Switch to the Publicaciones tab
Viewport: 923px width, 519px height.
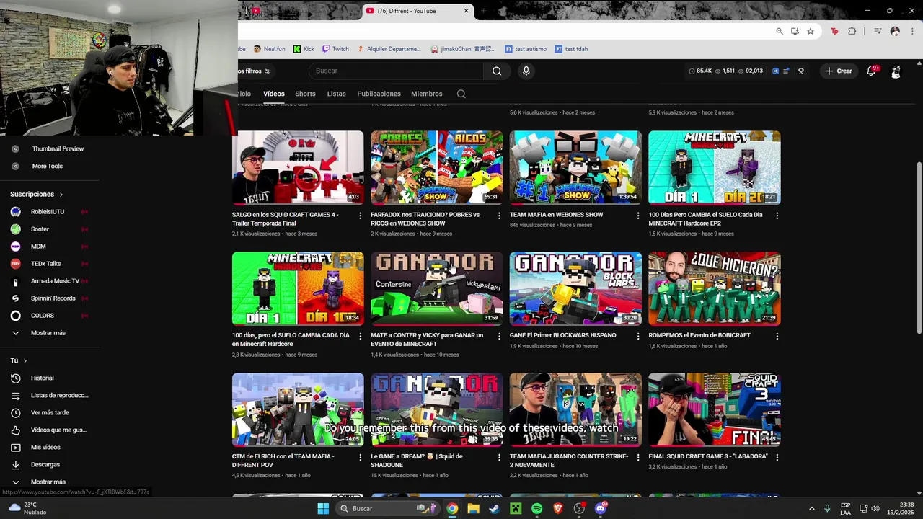click(x=379, y=94)
